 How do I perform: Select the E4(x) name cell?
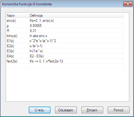(18, 56)
